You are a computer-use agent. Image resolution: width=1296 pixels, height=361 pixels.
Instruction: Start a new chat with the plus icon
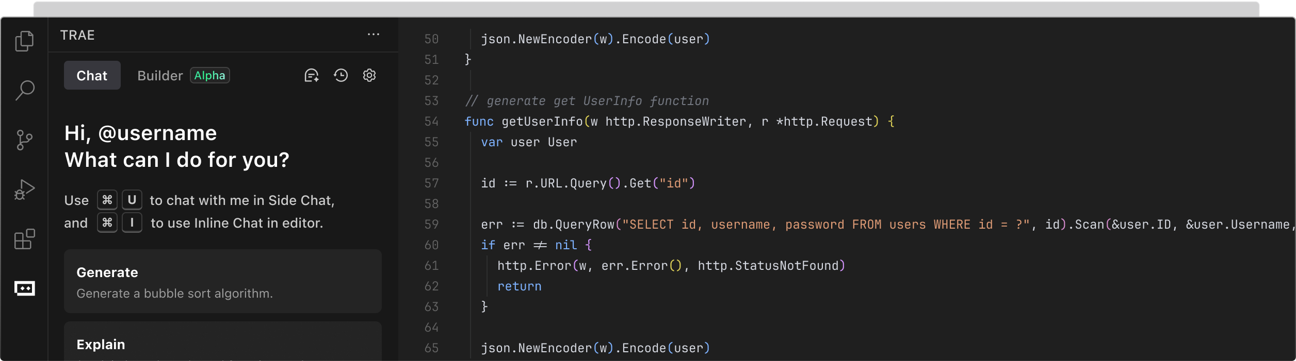[x=312, y=76]
